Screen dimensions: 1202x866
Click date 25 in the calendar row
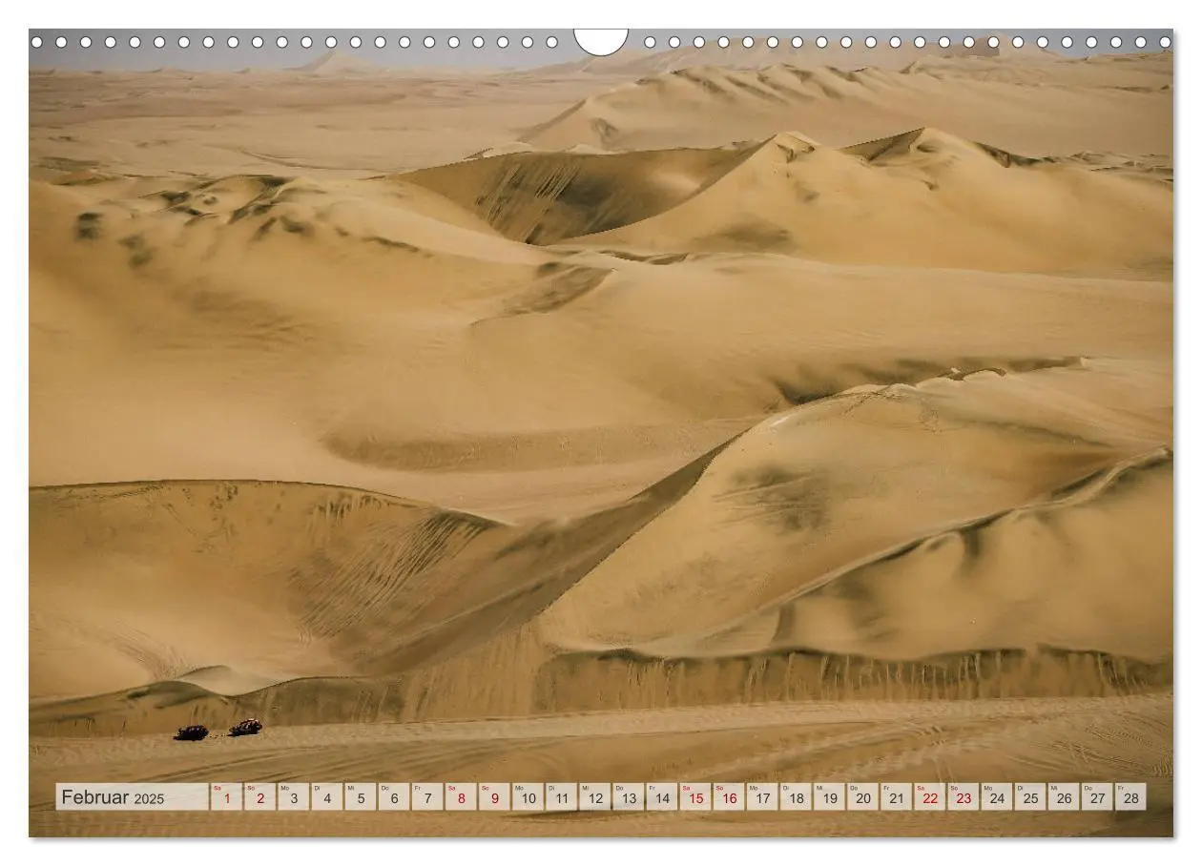click(x=1030, y=797)
